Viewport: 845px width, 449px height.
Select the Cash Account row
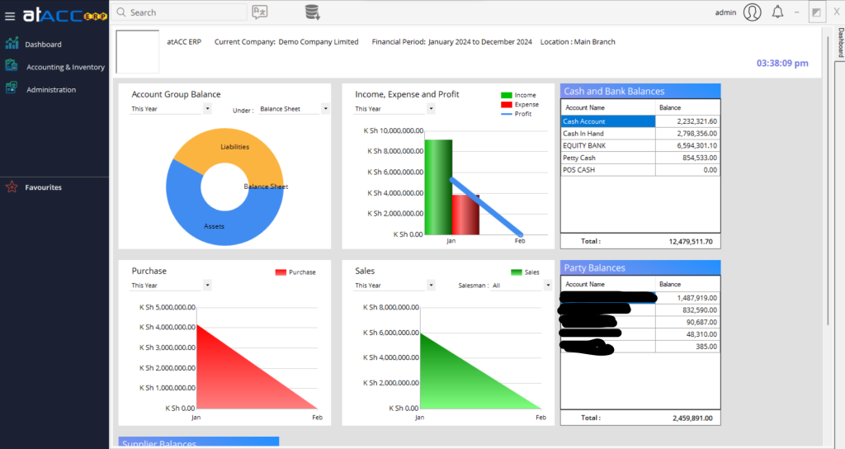pyautogui.click(x=608, y=121)
